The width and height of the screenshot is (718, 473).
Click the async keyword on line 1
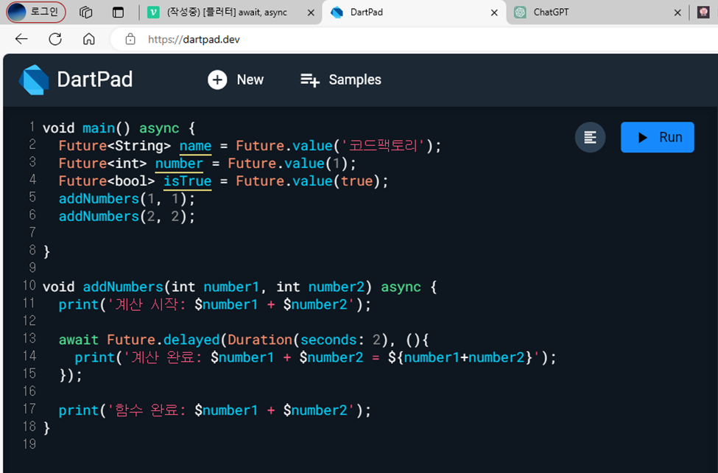point(159,129)
